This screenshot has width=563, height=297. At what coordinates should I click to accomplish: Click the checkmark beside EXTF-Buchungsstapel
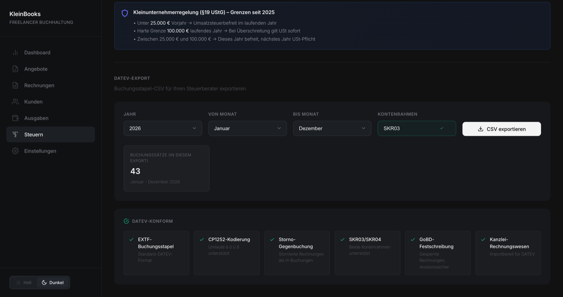coord(131,239)
